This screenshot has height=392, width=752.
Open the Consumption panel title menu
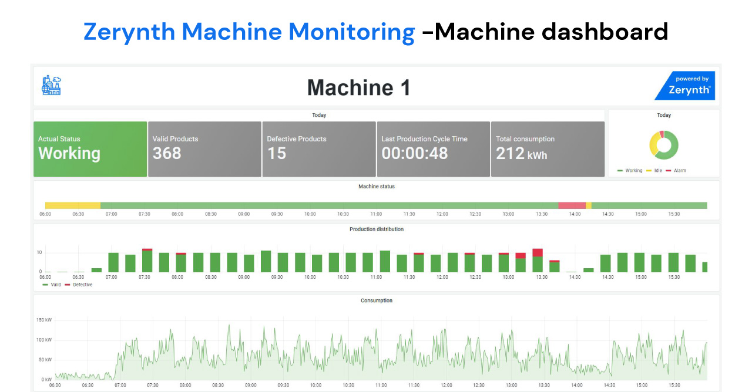click(377, 300)
